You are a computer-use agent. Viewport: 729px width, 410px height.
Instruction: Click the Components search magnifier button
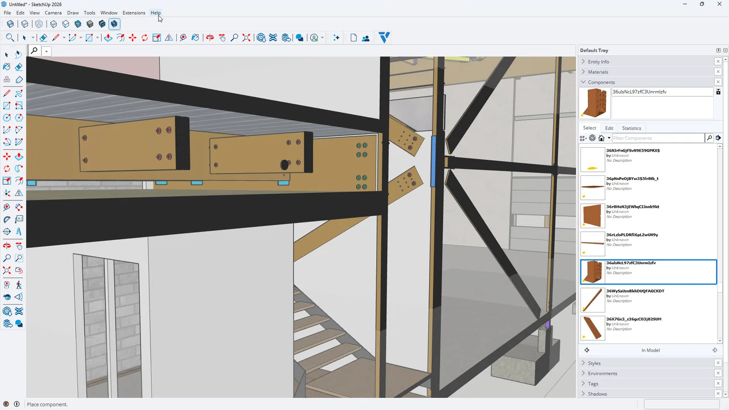[x=709, y=138]
